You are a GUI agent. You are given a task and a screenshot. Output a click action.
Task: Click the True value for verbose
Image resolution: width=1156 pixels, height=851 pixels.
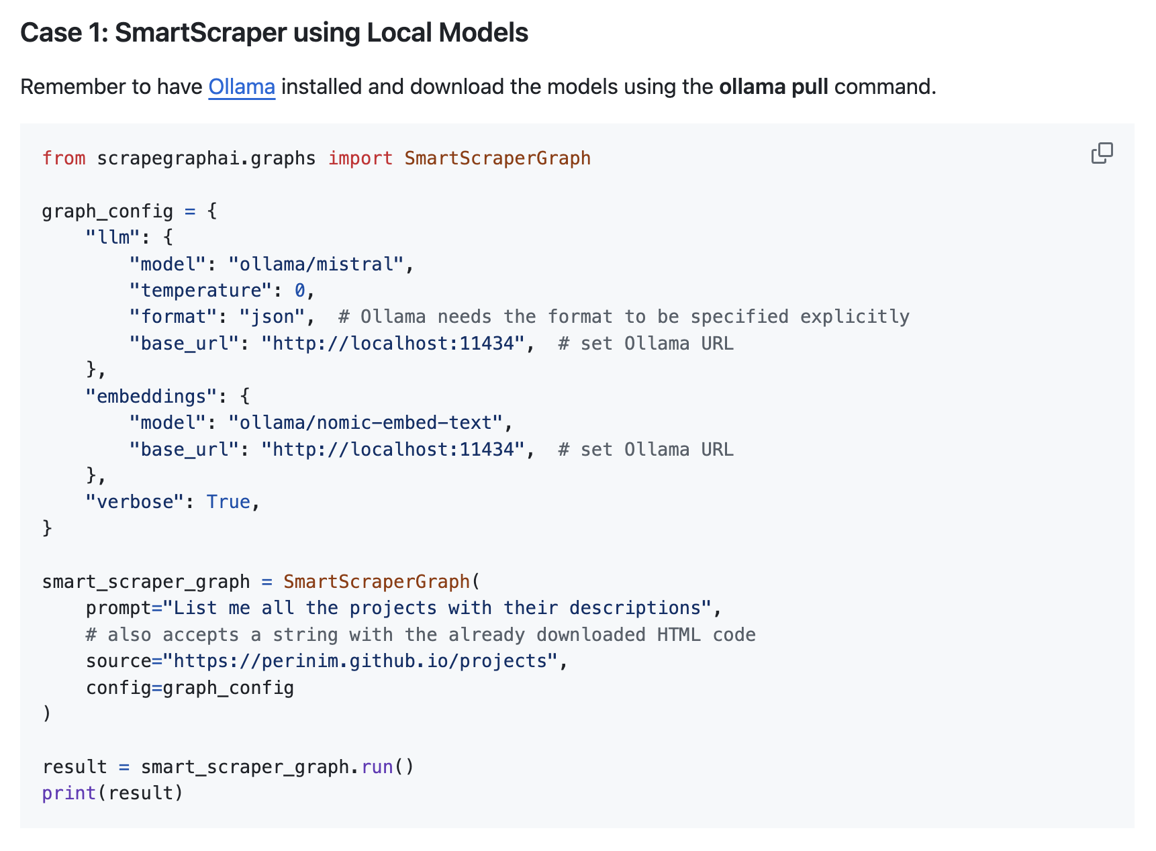pos(228,502)
